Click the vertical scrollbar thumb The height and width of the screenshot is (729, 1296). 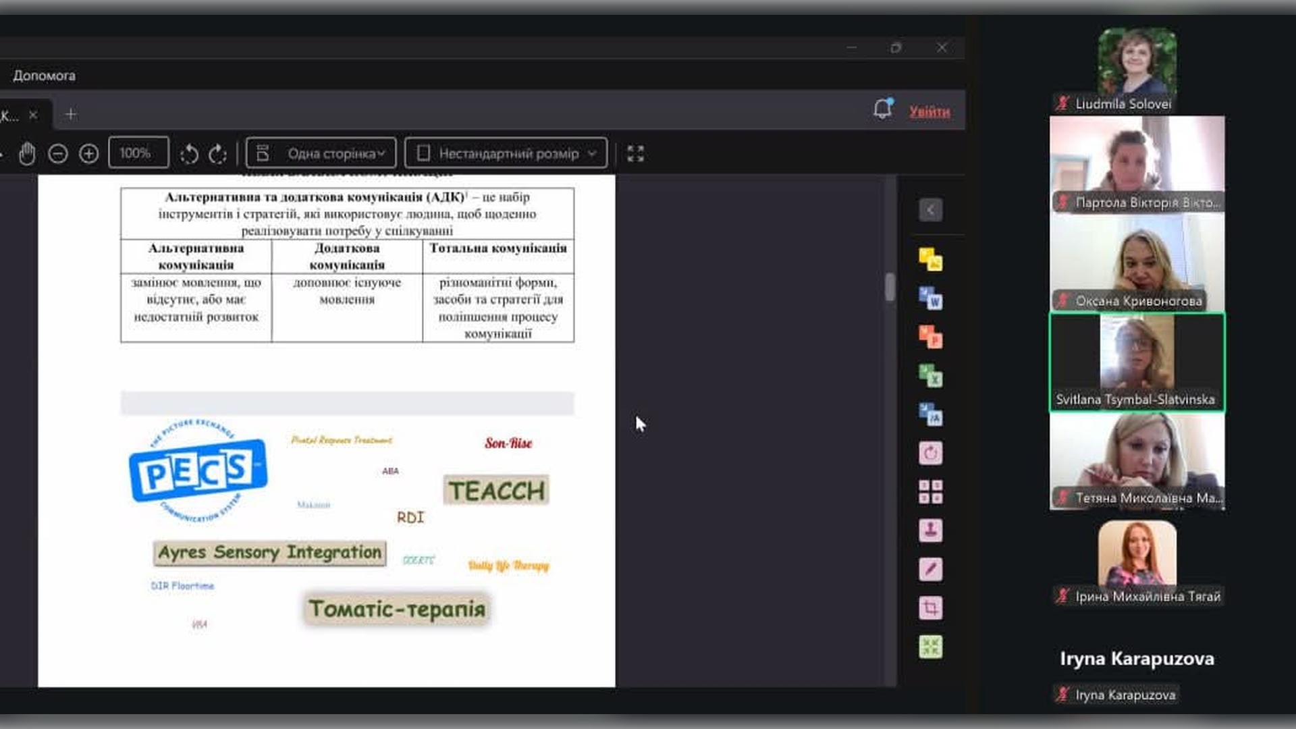click(890, 287)
